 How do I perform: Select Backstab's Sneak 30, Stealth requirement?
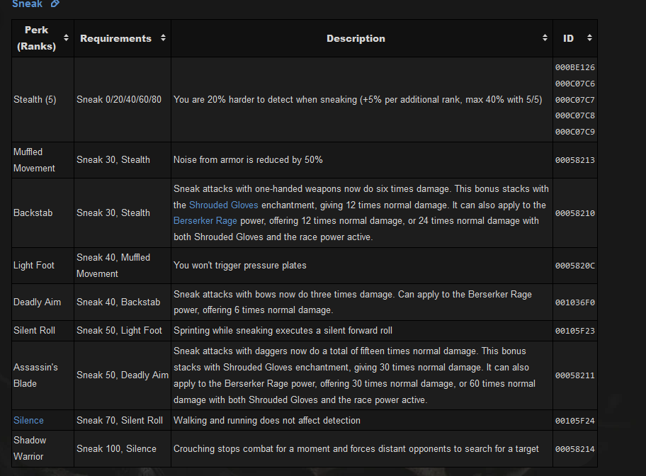click(x=123, y=213)
